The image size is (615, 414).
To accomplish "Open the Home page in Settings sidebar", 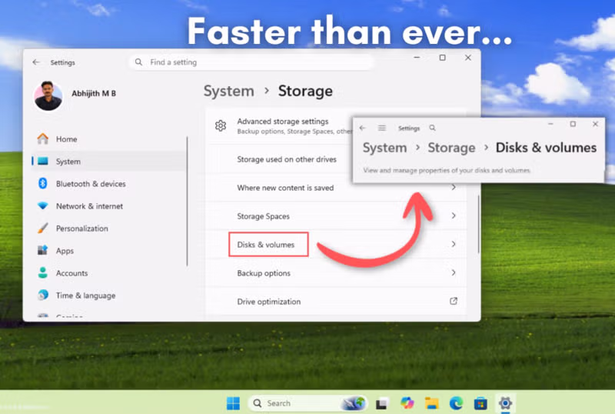I will coord(66,139).
